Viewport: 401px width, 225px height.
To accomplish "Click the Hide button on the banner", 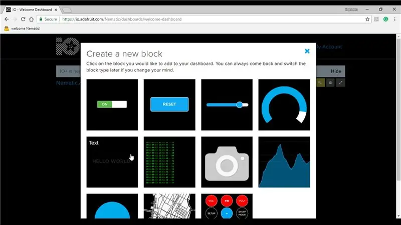I will [336, 71].
